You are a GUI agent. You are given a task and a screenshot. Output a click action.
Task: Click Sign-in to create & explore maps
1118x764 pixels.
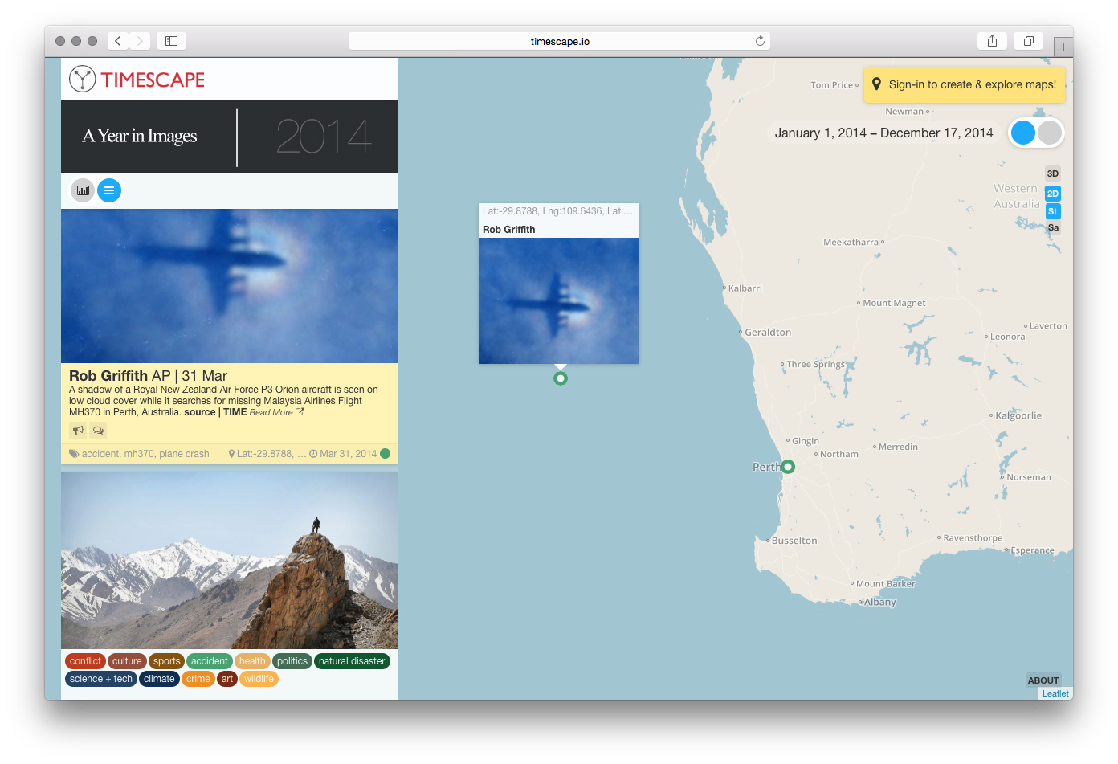(x=964, y=84)
